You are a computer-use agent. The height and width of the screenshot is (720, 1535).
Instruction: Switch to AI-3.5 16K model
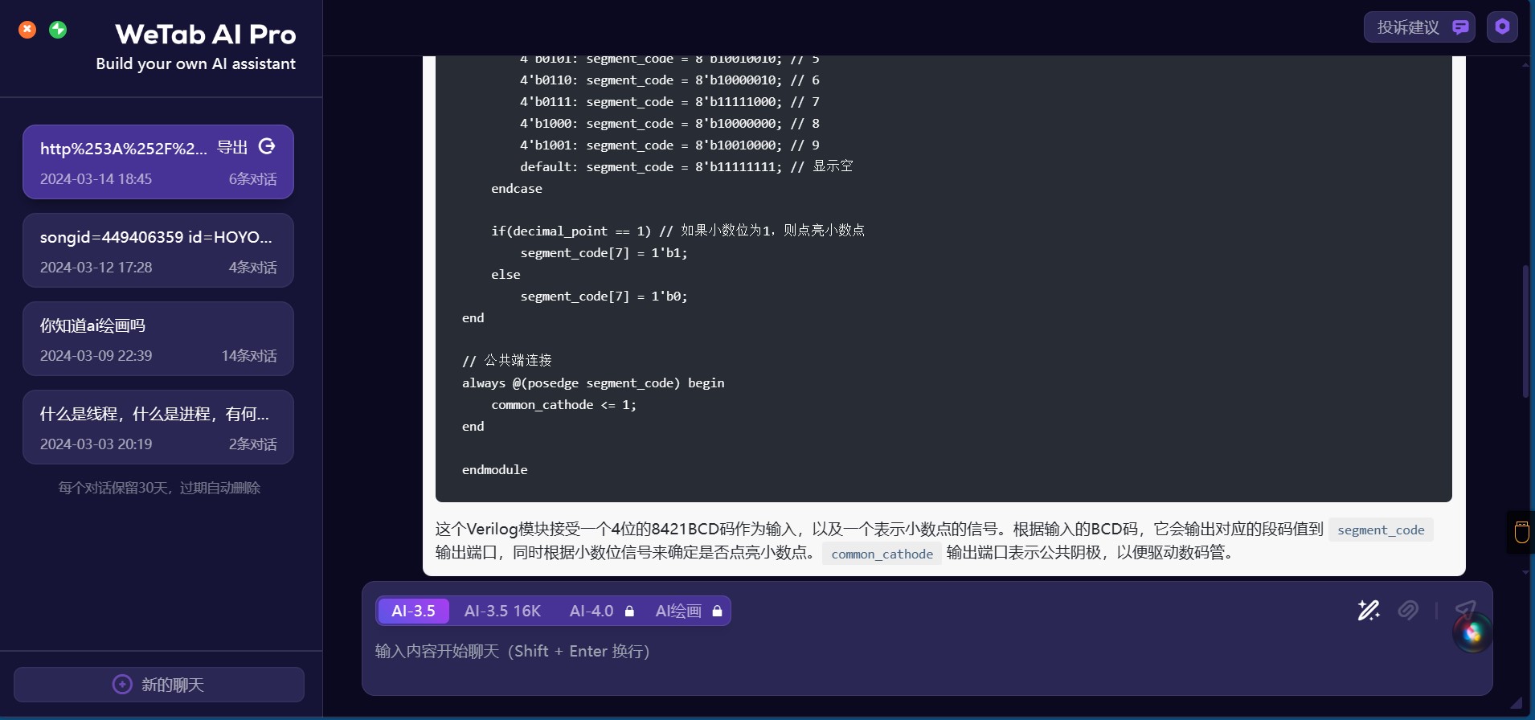[x=502, y=611]
